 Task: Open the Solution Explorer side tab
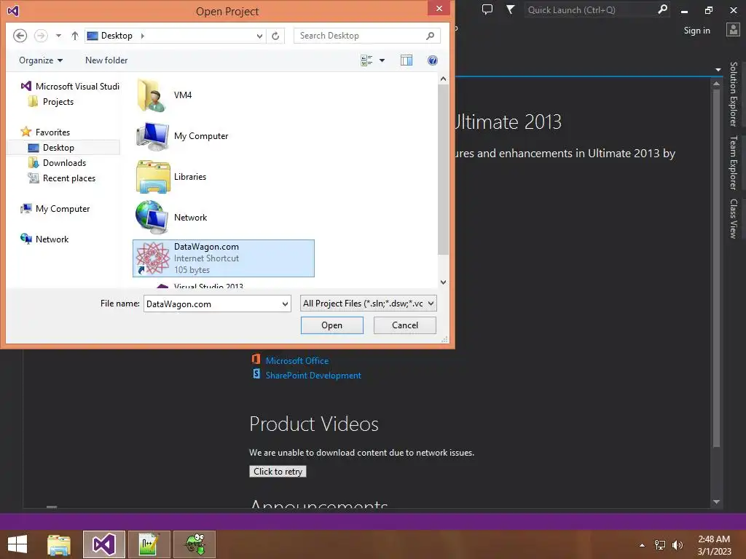coord(734,94)
